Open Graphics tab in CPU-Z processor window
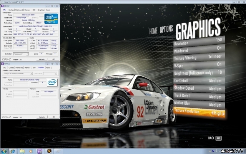 (41, 10)
